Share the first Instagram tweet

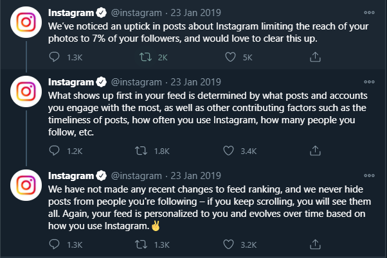(314, 58)
